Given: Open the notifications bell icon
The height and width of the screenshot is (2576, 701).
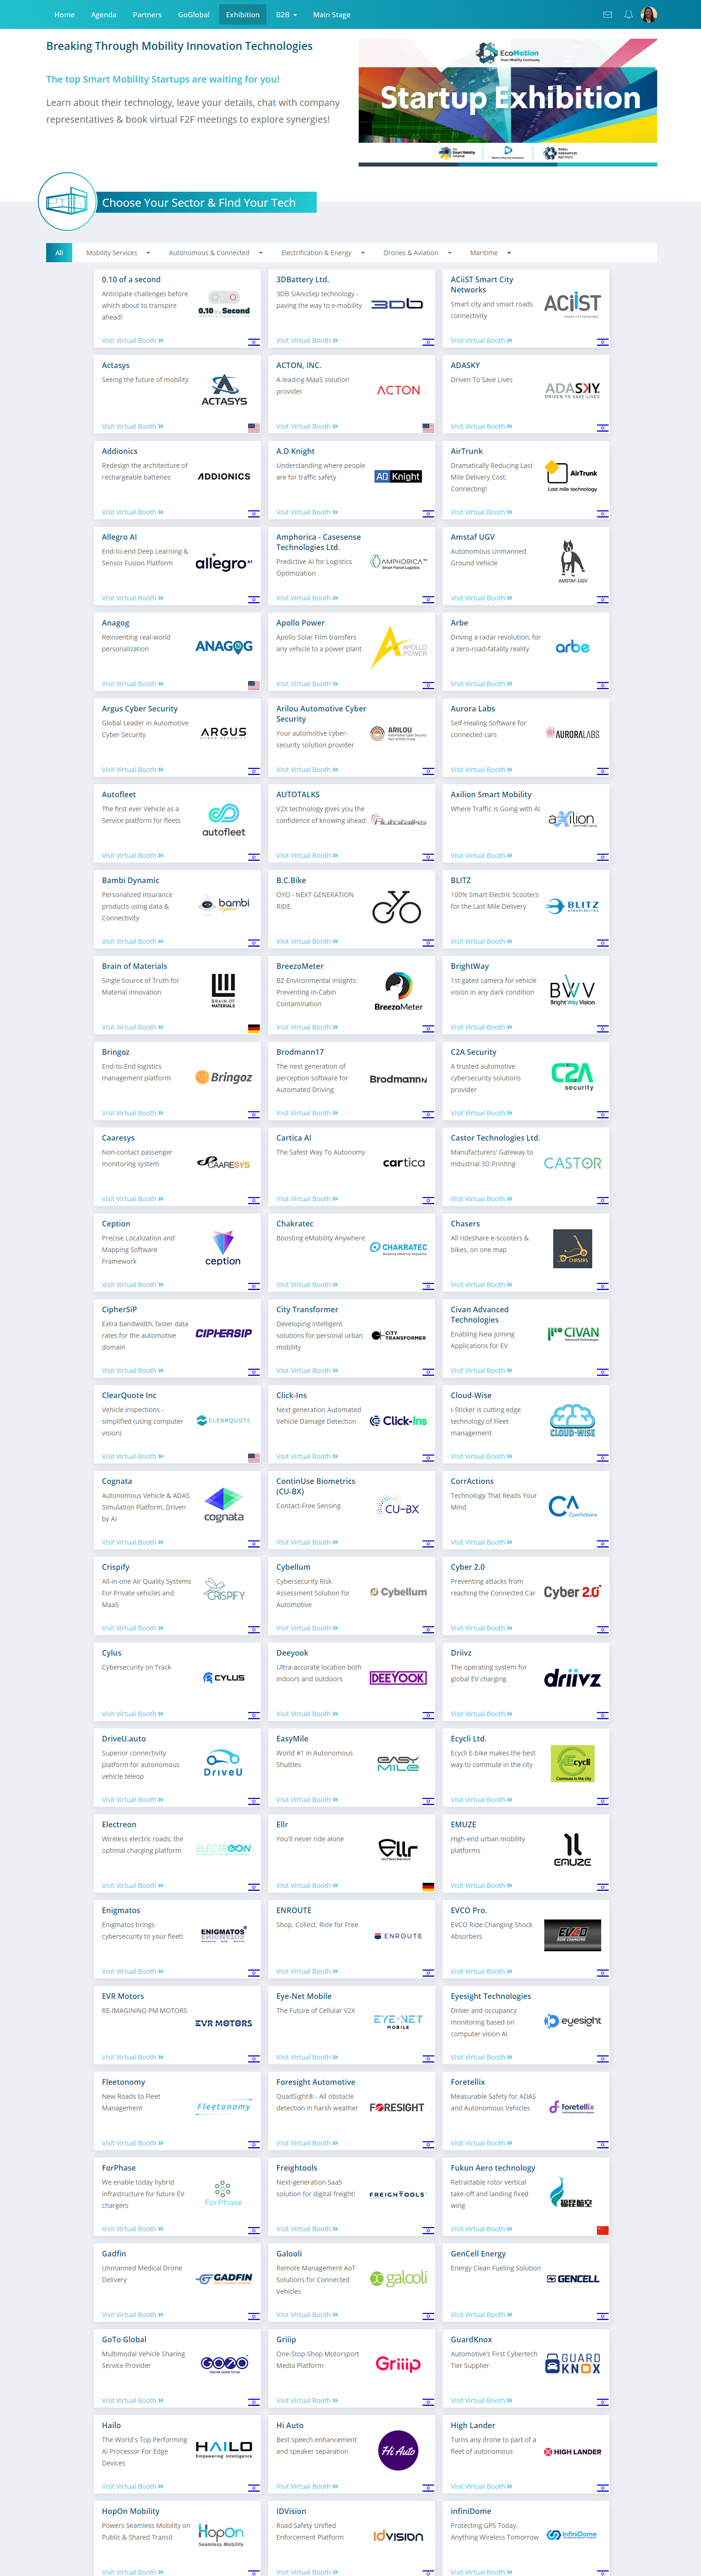Looking at the screenshot, I should click(x=629, y=15).
